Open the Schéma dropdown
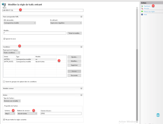The height and width of the screenshot is (124, 163). (10, 113)
